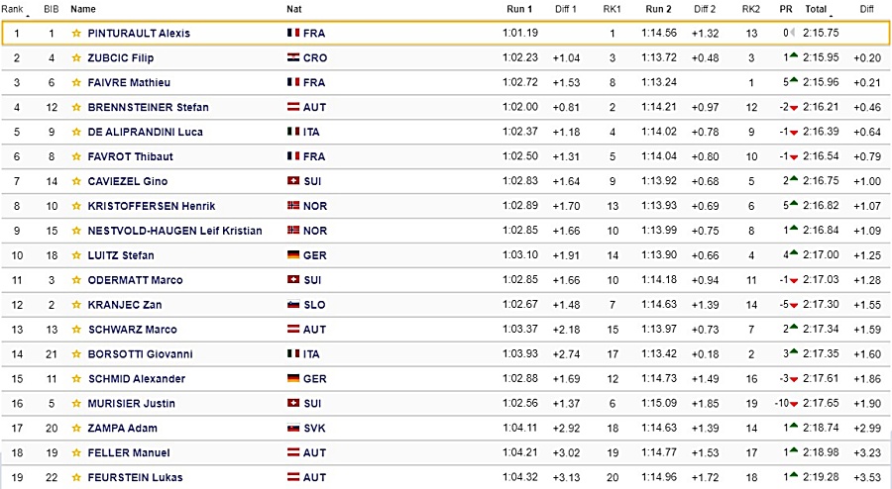Mark FAIVRE Mathieu with the star icon
The image size is (892, 489).
[x=76, y=82]
